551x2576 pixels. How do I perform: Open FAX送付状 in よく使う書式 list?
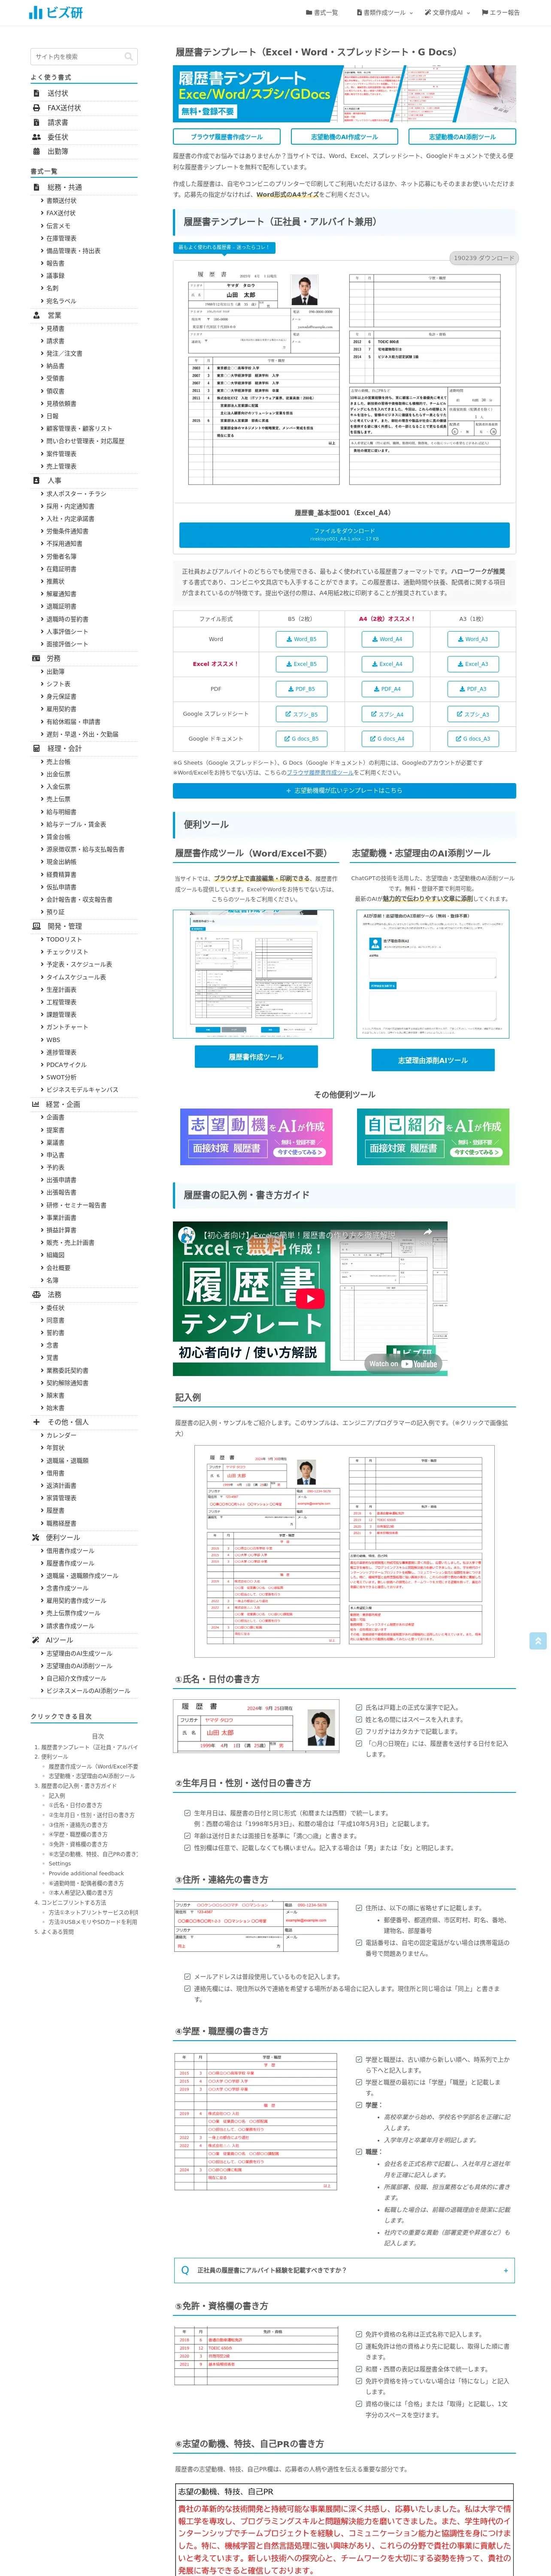pyautogui.click(x=64, y=108)
